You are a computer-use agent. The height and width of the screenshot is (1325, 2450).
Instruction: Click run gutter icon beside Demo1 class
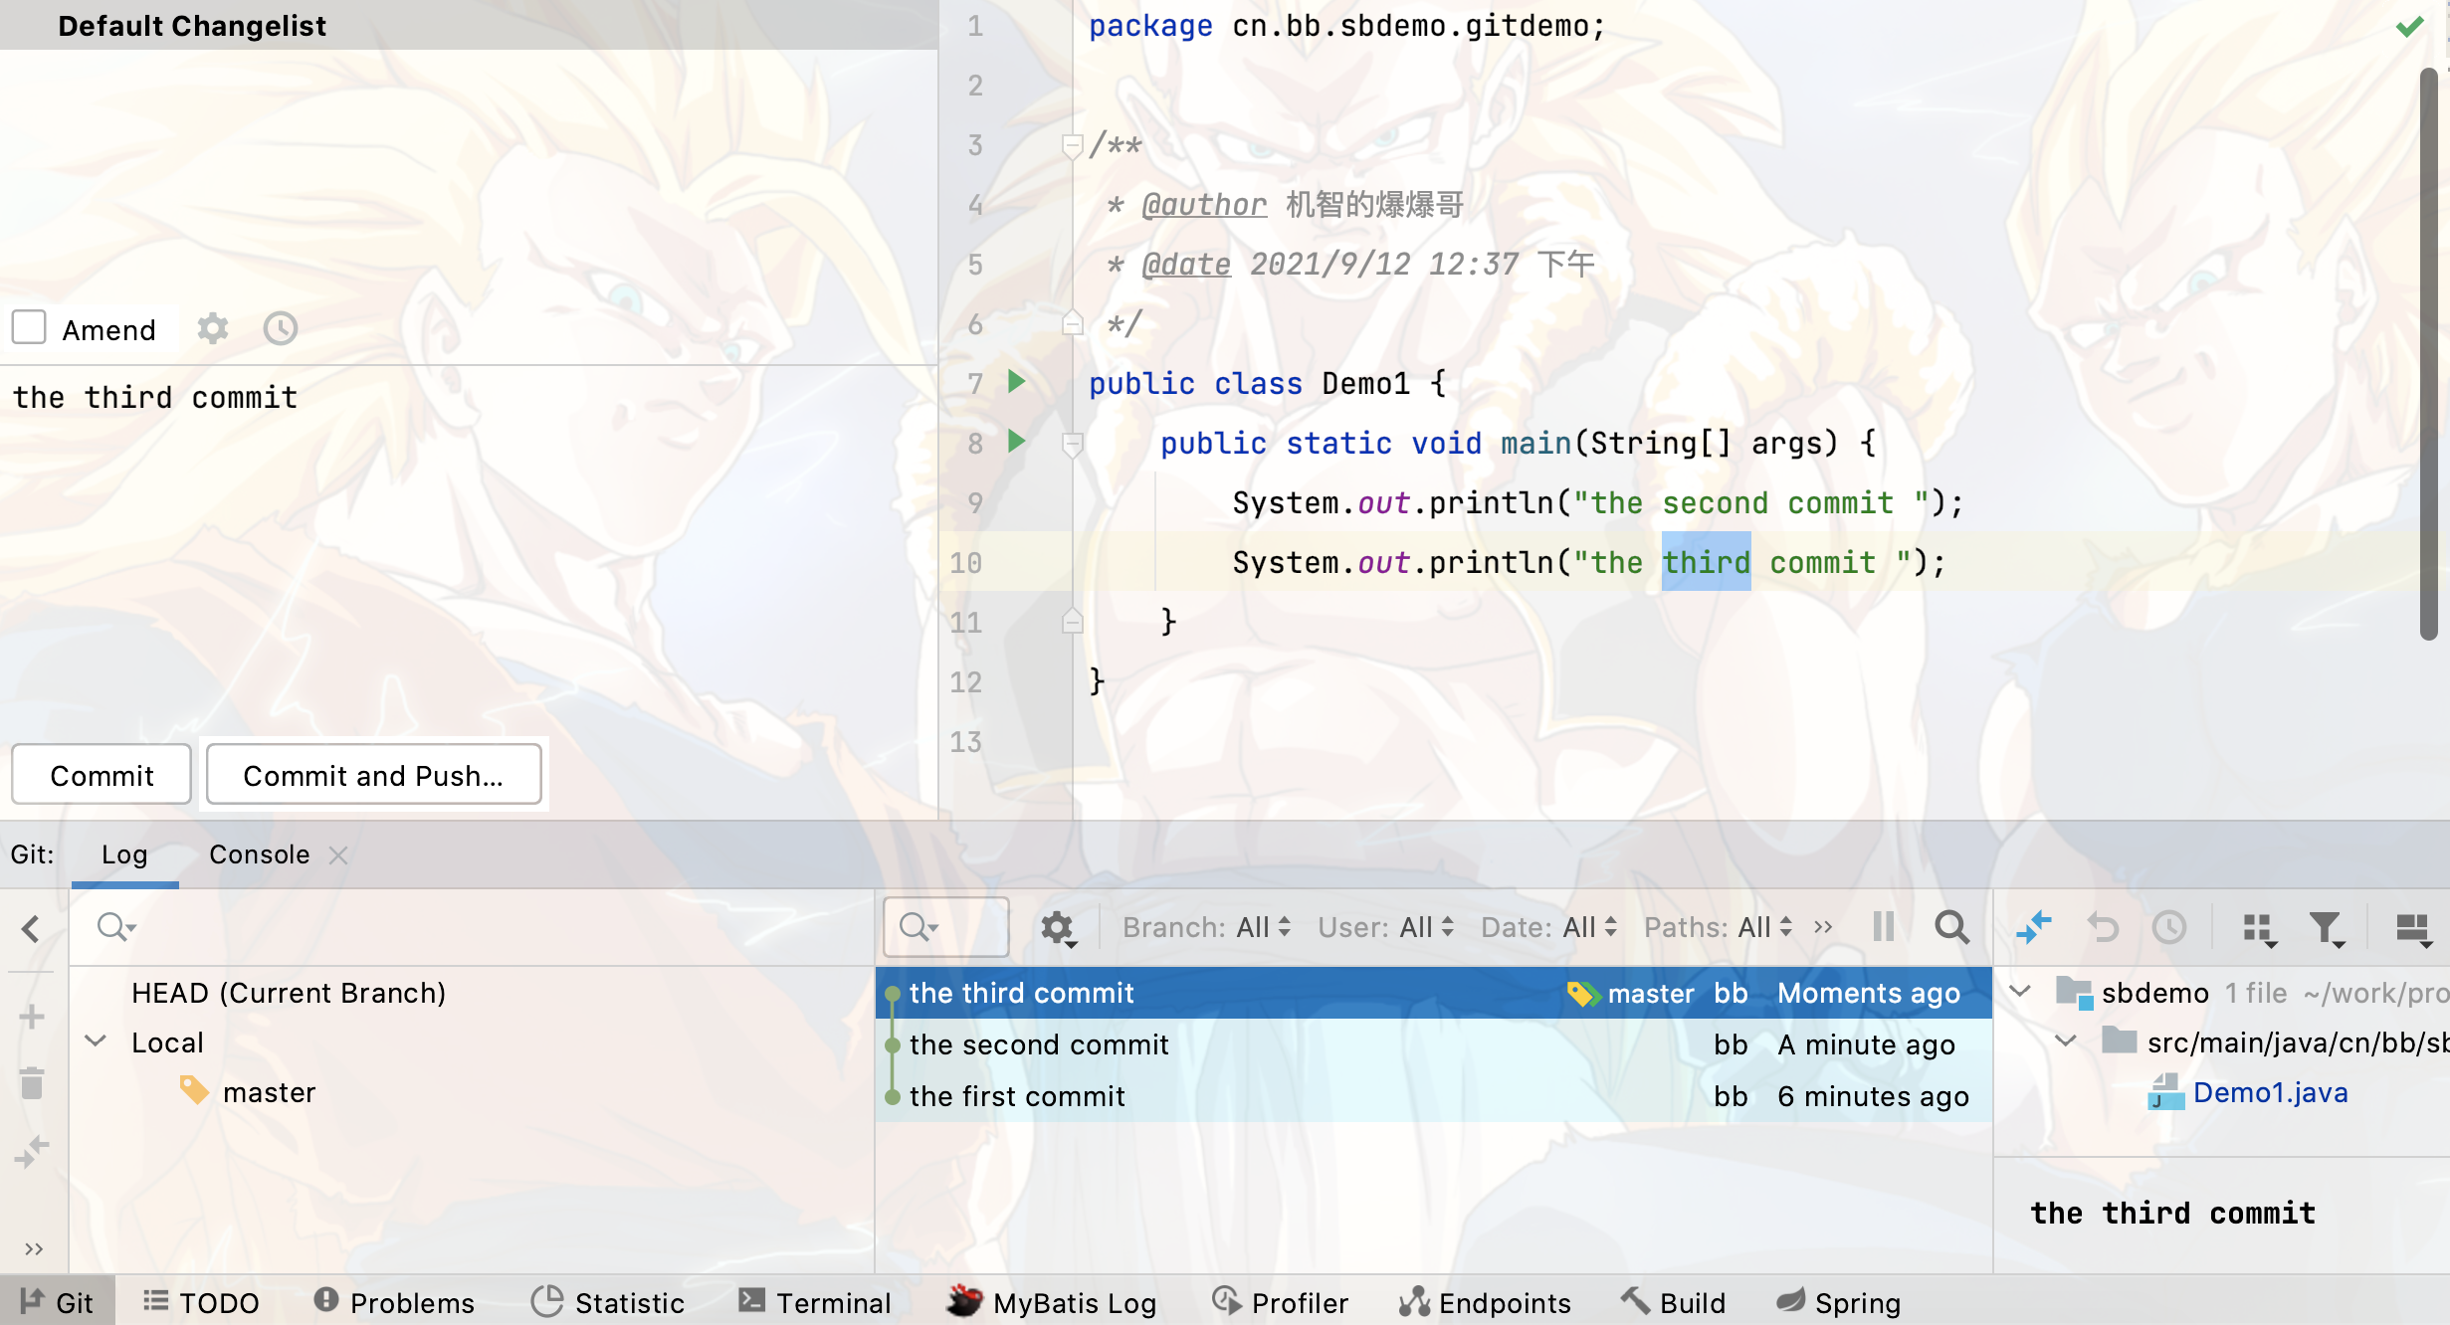coord(1016,382)
